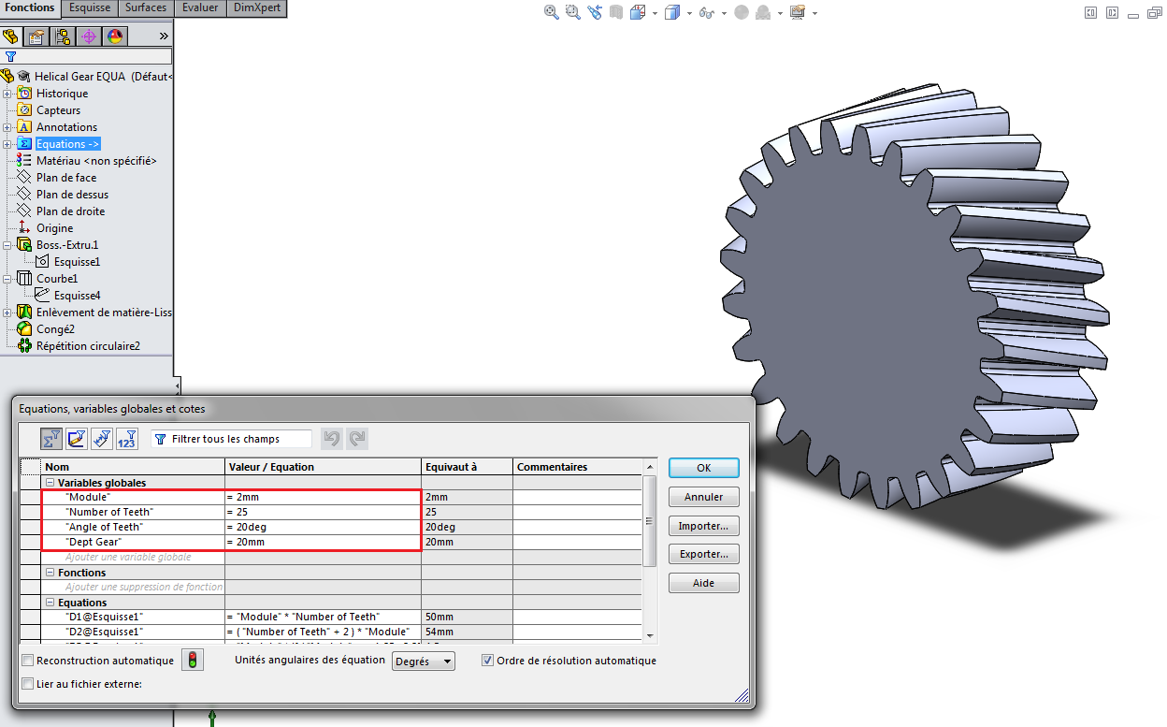Click the Hide/Show Items glasses icon

click(706, 12)
